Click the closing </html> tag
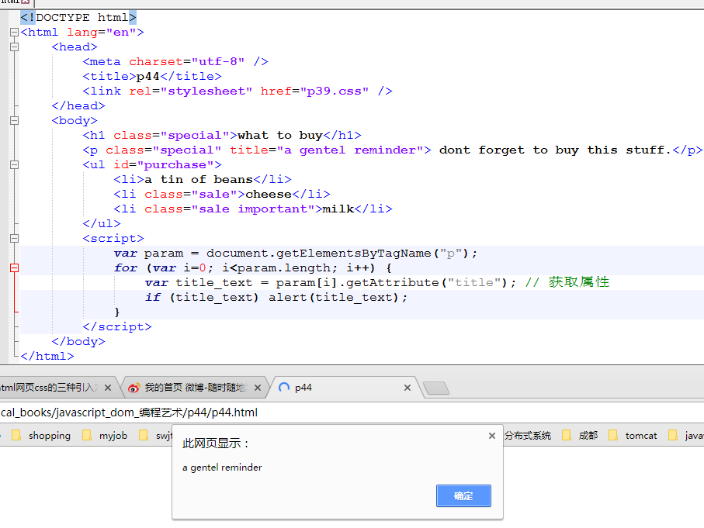The height and width of the screenshot is (528, 704). 47,356
